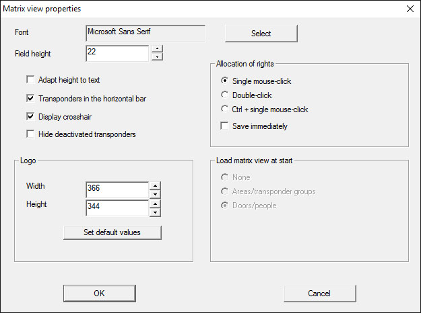Toggle Display crosshair checkbox

tap(30, 116)
